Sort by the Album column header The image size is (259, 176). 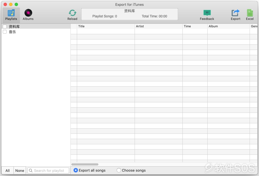click(x=228, y=26)
